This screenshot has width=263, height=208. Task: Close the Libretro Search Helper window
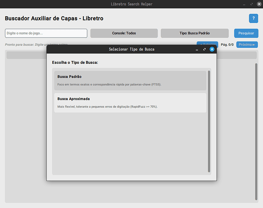pos(259,4)
